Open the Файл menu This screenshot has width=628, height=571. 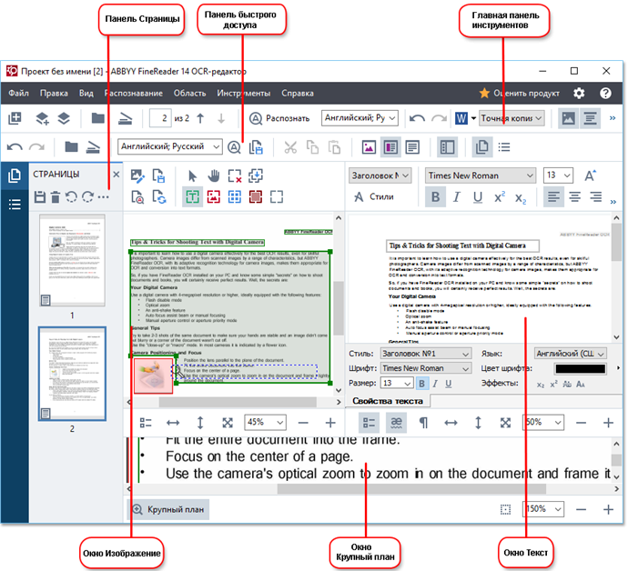point(18,94)
